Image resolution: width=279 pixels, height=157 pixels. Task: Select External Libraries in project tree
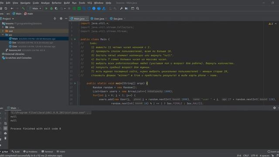[15, 54]
